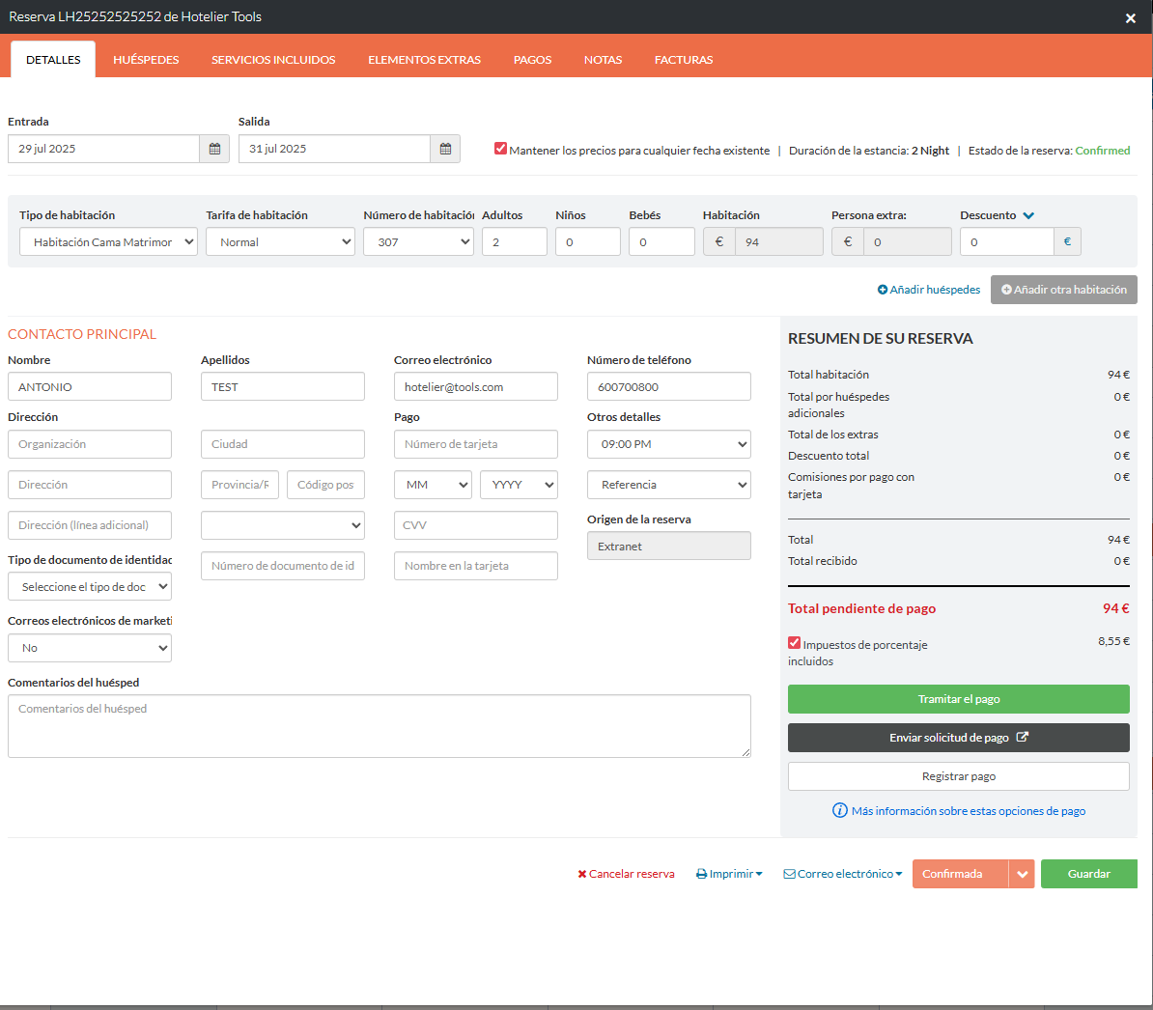
Task: Open the Salida date calendar icon
Action: pos(445,149)
